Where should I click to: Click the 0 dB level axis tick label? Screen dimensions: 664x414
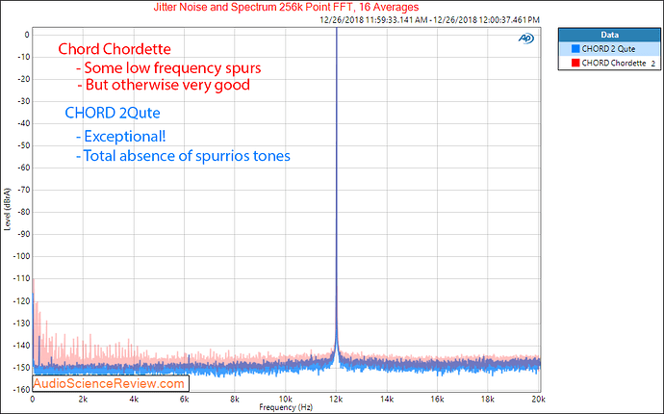(27, 35)
